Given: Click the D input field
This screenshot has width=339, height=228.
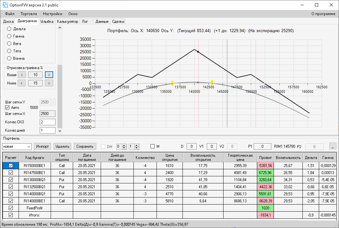Looking at the screenshot, I should pyautogui.click(x=191, y=146).
